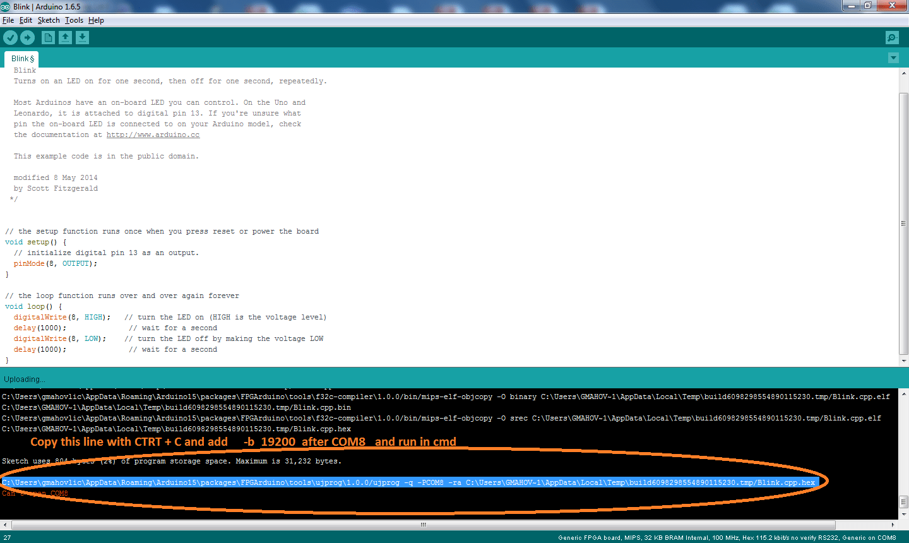The width and height of the screenshot is (909, 543).
Task: Create a new sketch with New icon
Action: tap(48, 38)
